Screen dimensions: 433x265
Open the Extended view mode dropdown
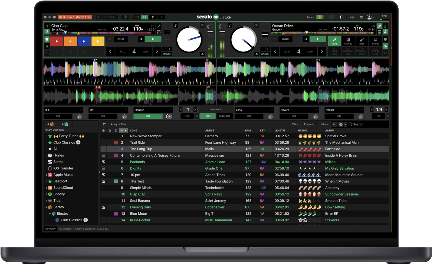[x=109, y=17]
